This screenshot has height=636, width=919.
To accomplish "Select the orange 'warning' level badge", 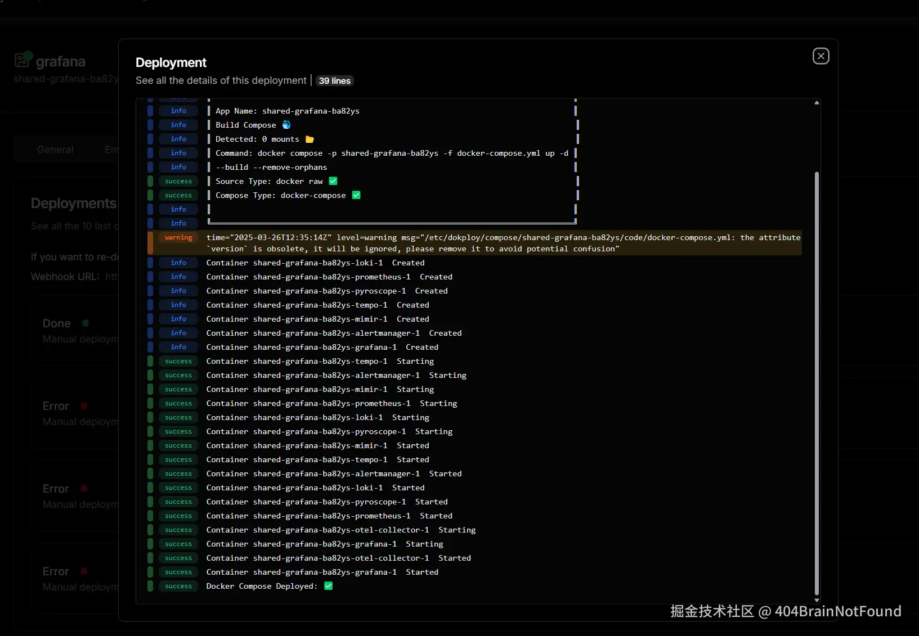I will click(x=178, y=237).
